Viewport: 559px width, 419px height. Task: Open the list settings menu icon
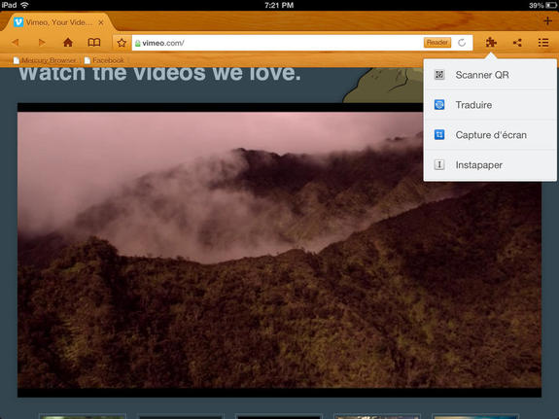tap(543, 43)
